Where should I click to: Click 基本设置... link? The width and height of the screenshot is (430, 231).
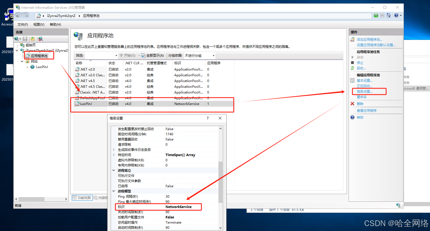[x=364, y=80]
